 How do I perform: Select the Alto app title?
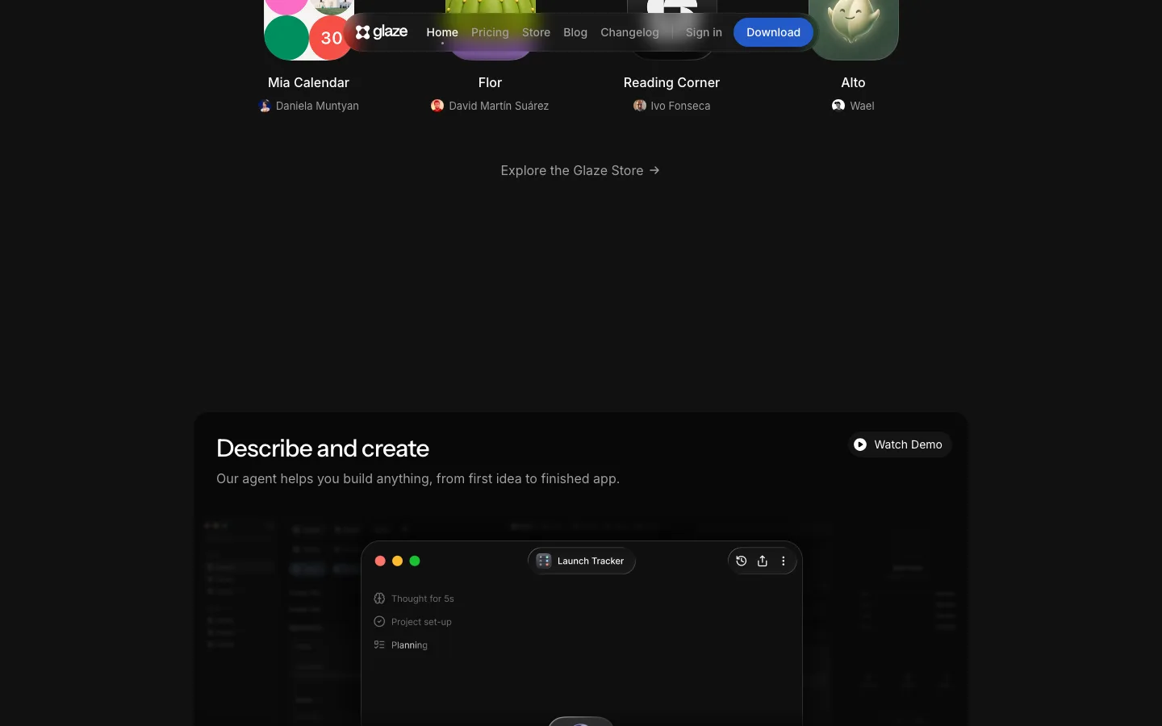pyautogui.click(x=853, y=82)
